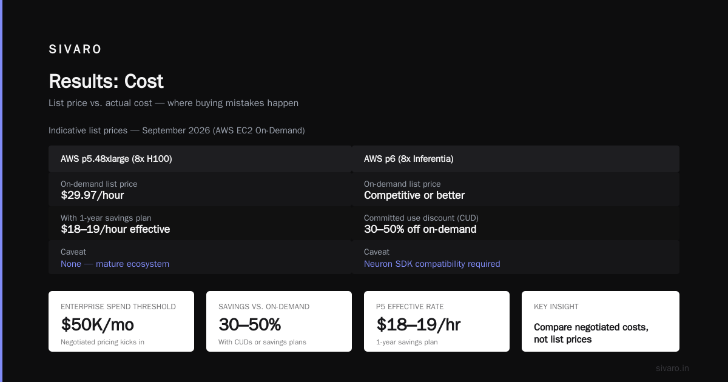Open the Savings vs. On-Demand card
728x382 pixels.
(x=279, y=321)
